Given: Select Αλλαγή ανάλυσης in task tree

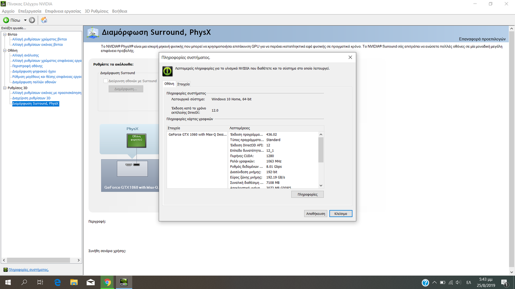Looking at the screenshot, I should (x=25, y=55).
